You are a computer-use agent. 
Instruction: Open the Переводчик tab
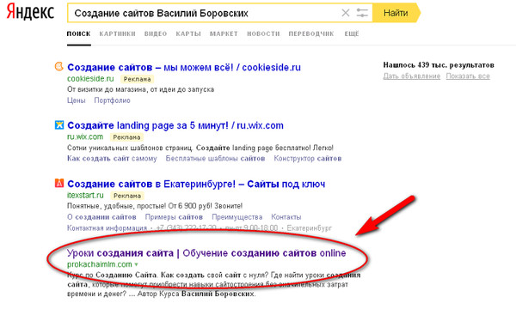click(x=311, y=33)
